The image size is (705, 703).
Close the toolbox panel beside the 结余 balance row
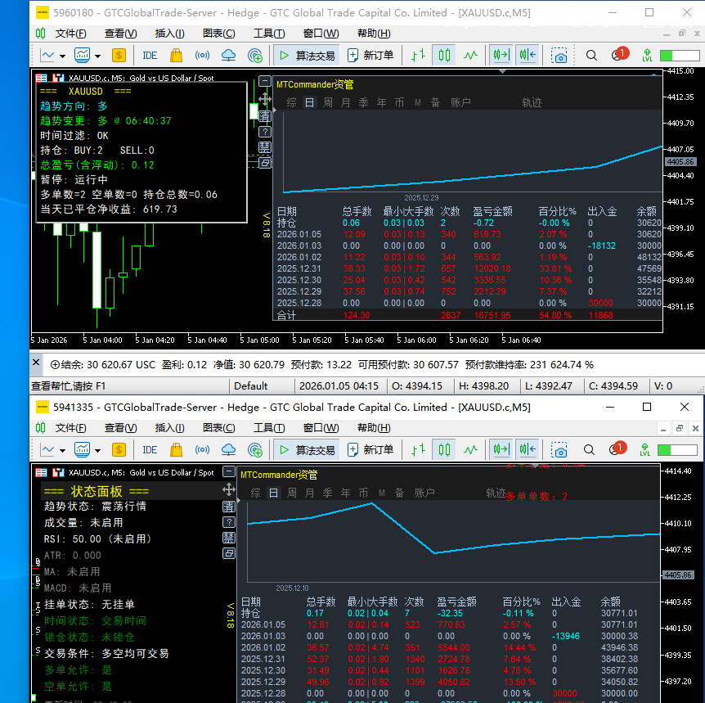(x=36, y=363)
